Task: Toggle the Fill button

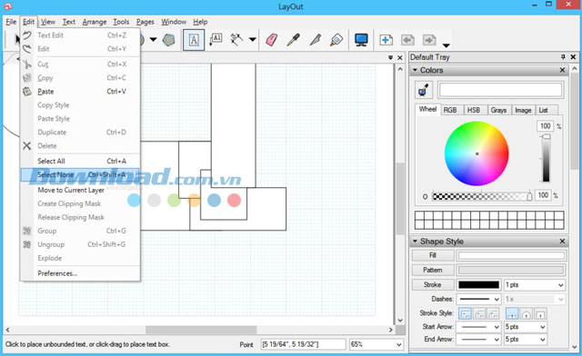Action: (433, 255)
